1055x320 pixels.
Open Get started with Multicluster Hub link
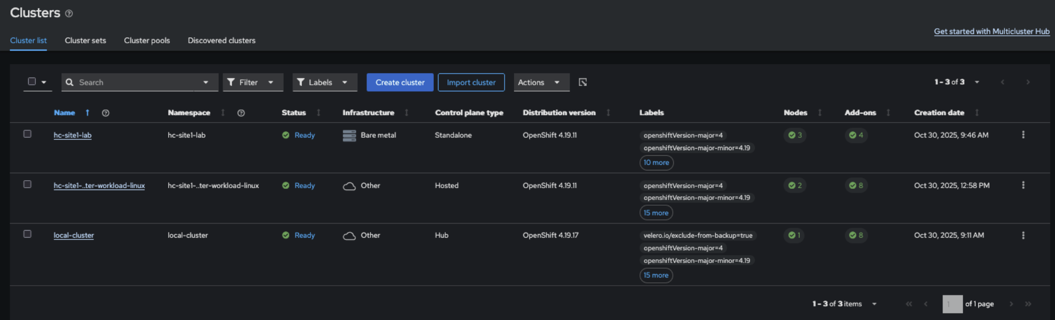[x=991, y=32]
